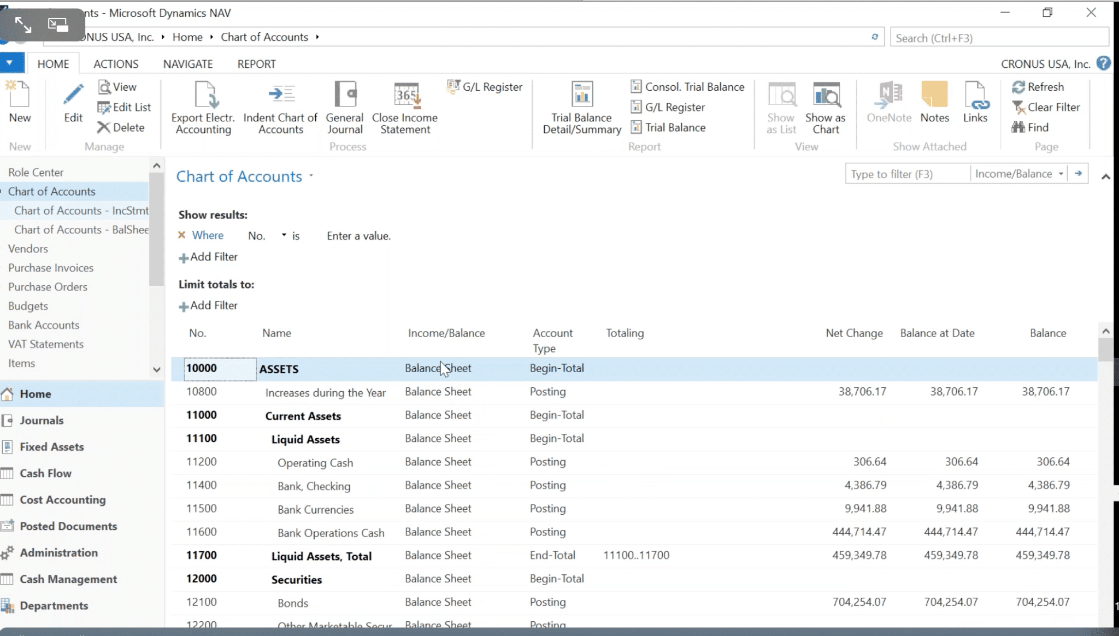The height and width of the screenshot is (636, 1119).
Task: Click Refresh in Page group
Action: (x=1038, y=87)
